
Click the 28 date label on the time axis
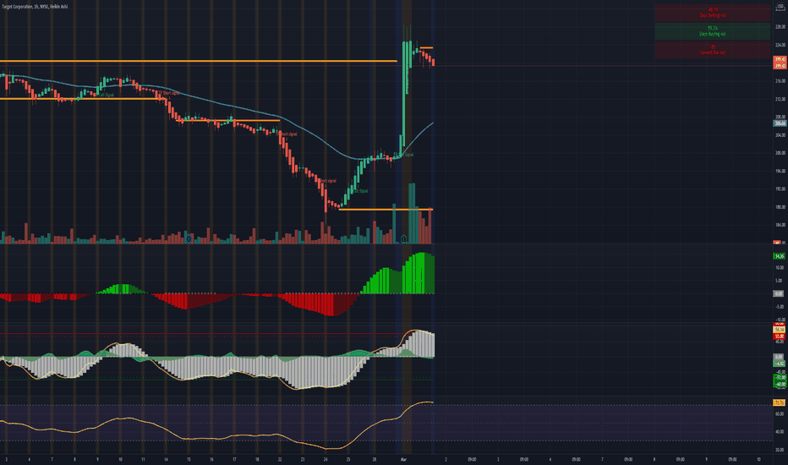click(x=375, y=459)
